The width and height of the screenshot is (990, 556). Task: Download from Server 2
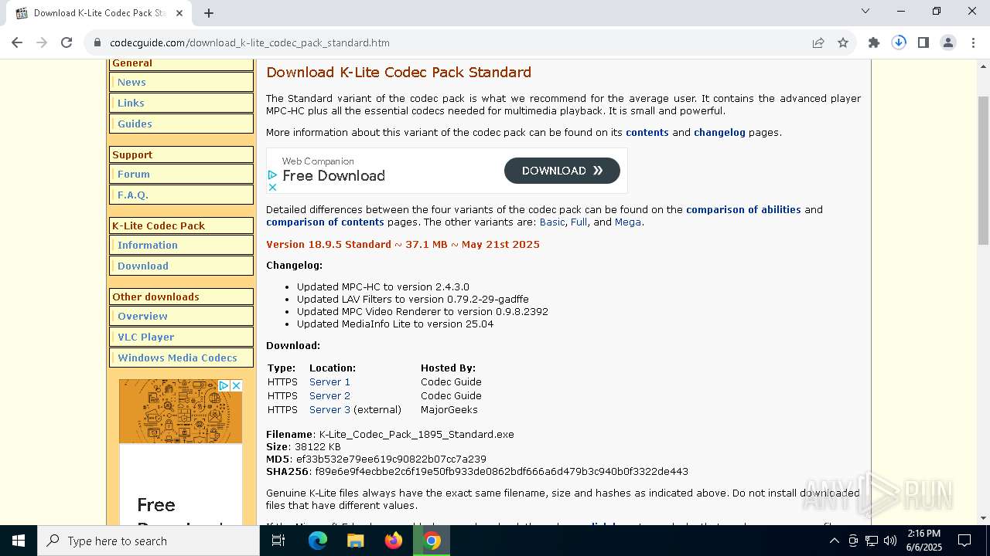[329, 396]
